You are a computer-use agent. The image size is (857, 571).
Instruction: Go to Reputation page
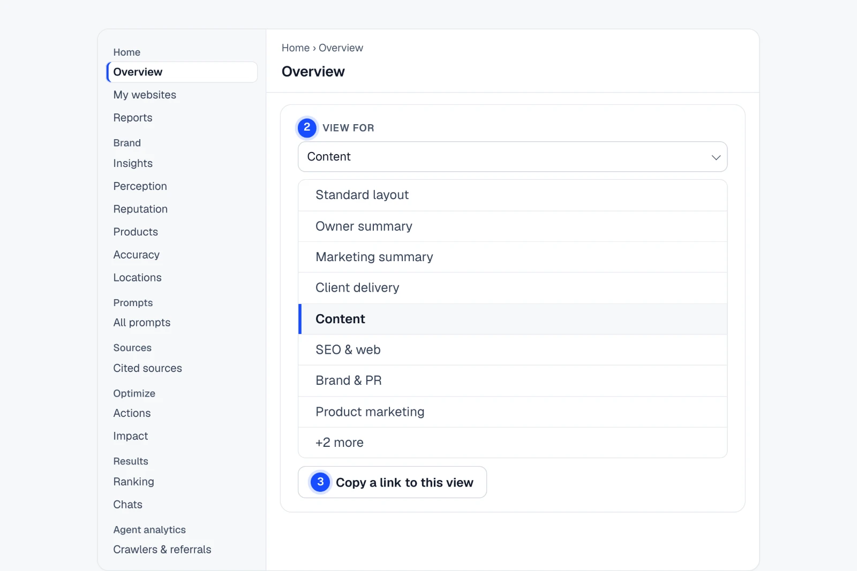point(140,209)
